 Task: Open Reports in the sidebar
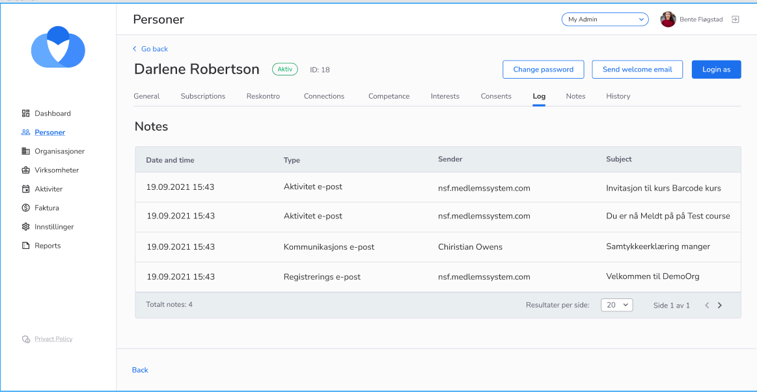coord(48,246)
